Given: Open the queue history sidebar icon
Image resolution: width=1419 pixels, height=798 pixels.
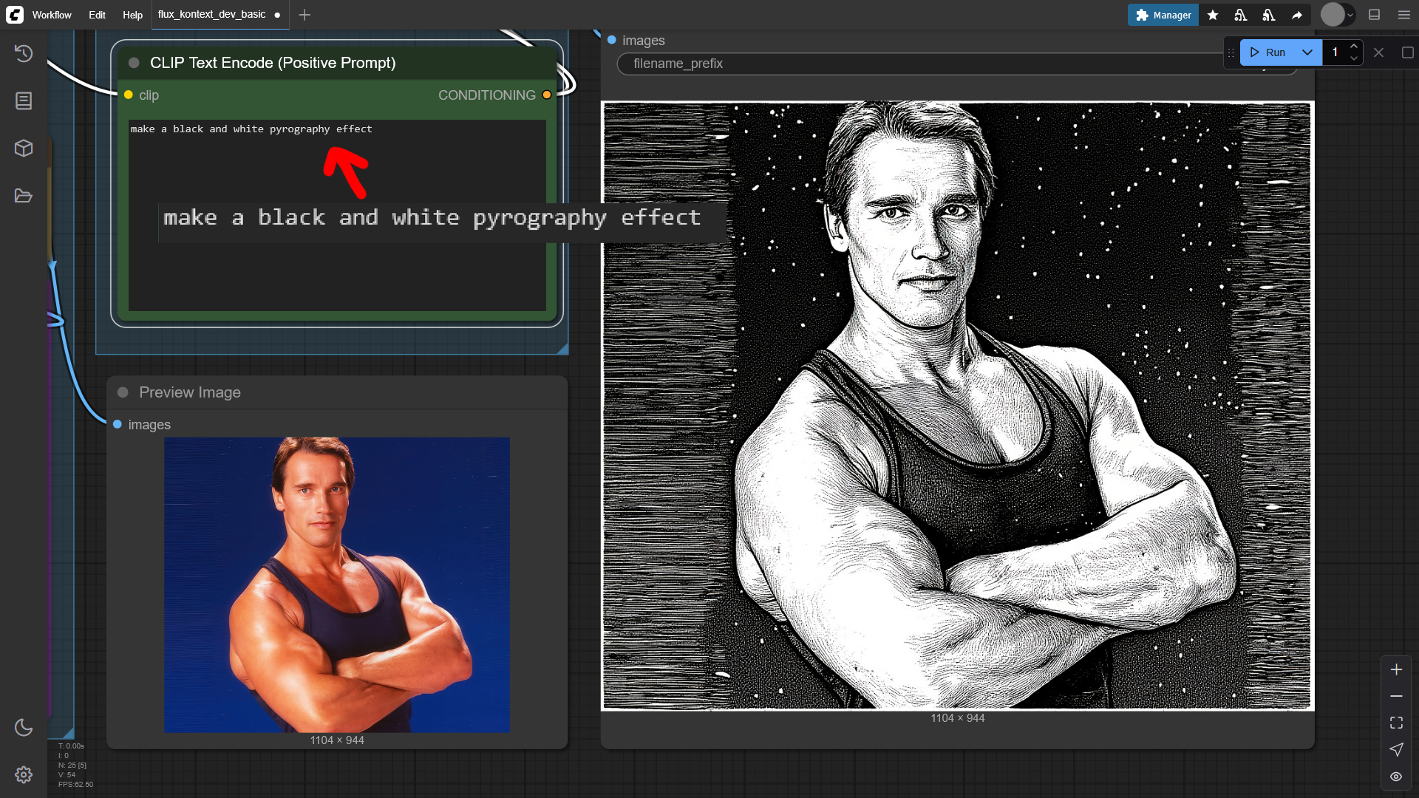Looking at the screenshot, I should tap(24, 53).
